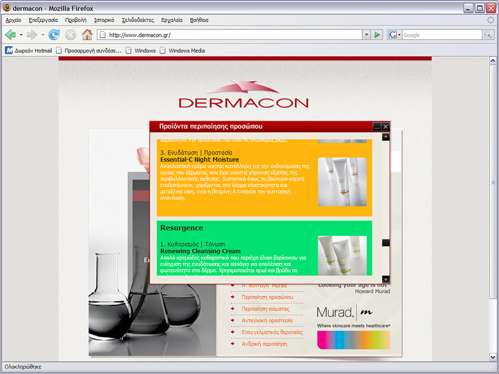
Task: Click the 1. Καθαρισμός | Τόνωση label
Action: point(193,244)
